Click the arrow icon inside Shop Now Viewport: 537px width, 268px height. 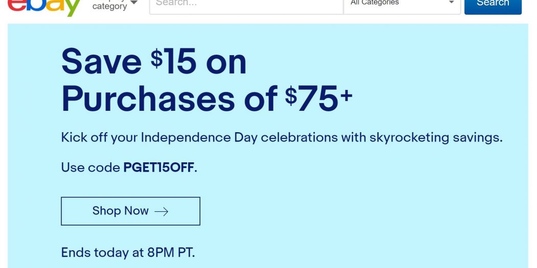coord(161,211)
